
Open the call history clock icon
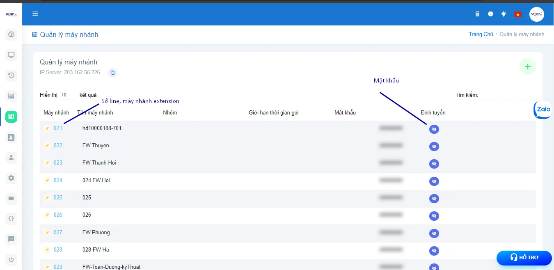pos(11,75)
